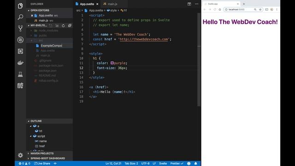Open the Search view in activity bar
295x166 pixels.
tap(20, 17)
